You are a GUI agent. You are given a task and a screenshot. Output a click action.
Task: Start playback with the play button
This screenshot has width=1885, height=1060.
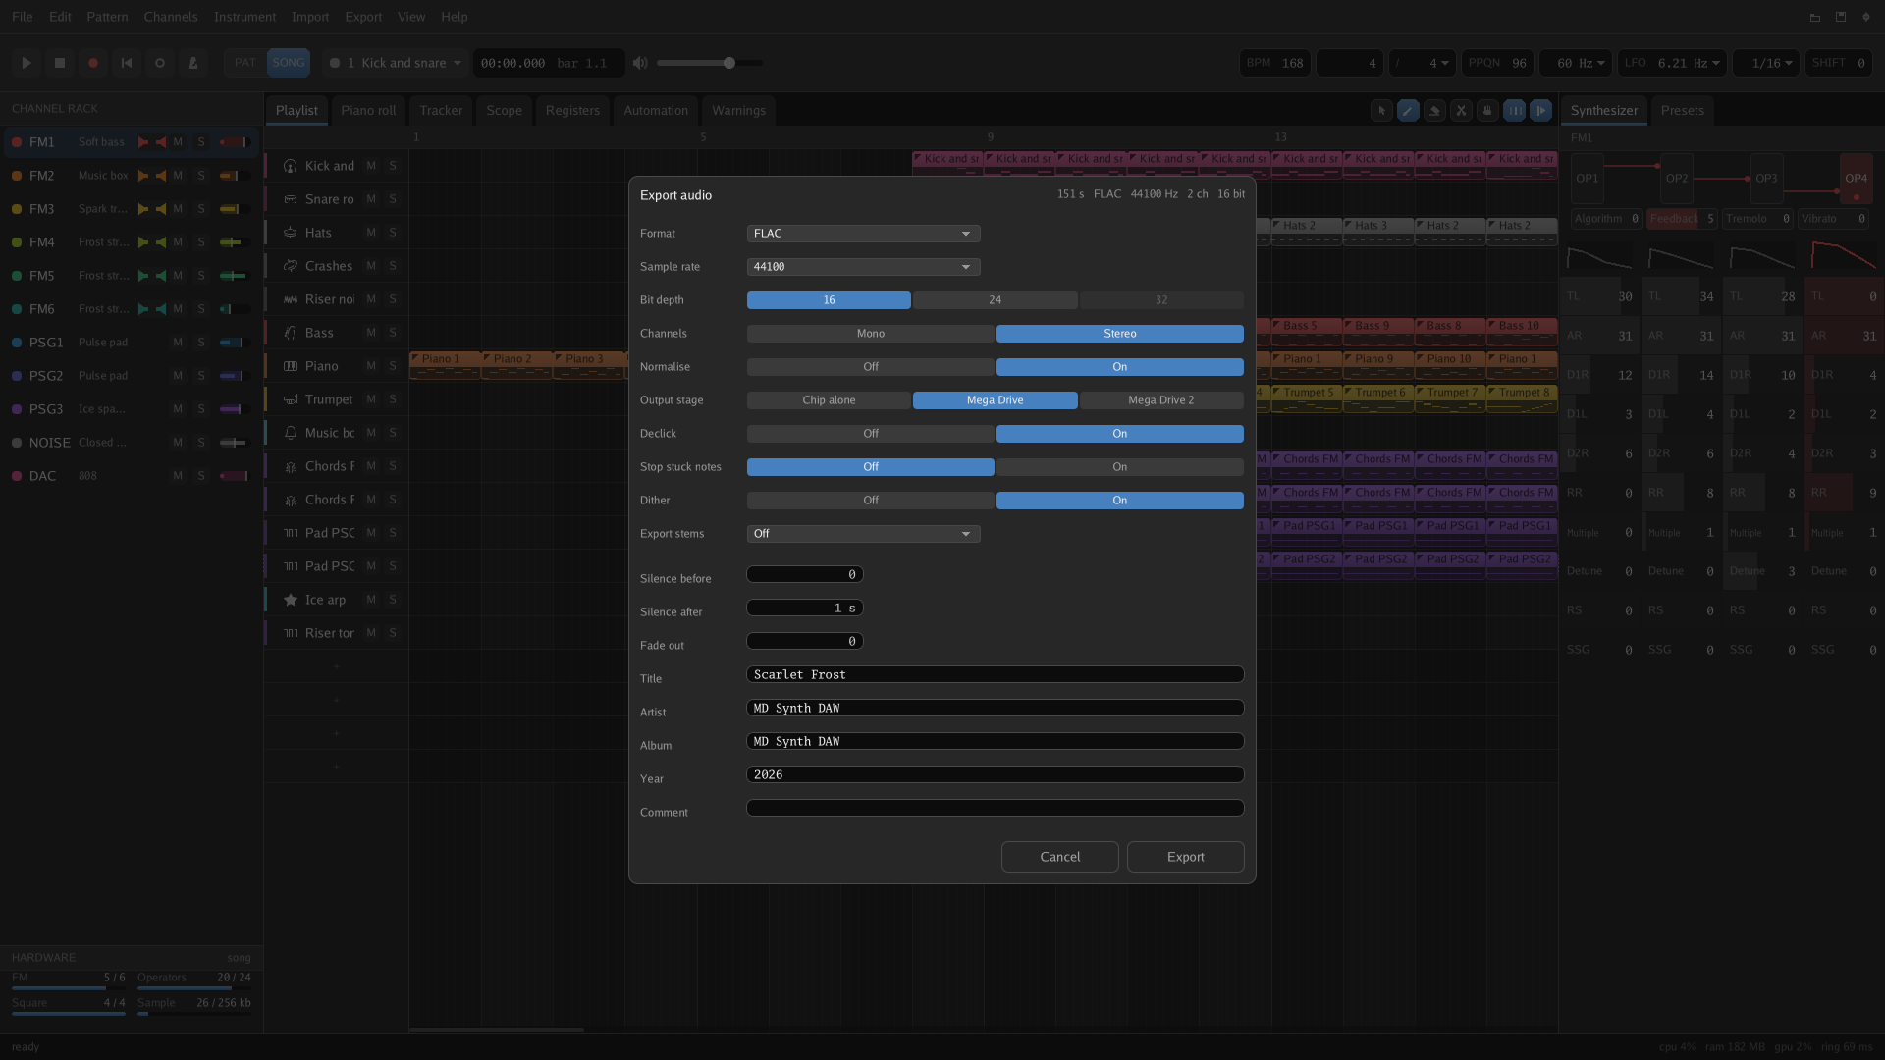(x=27, y=63)
